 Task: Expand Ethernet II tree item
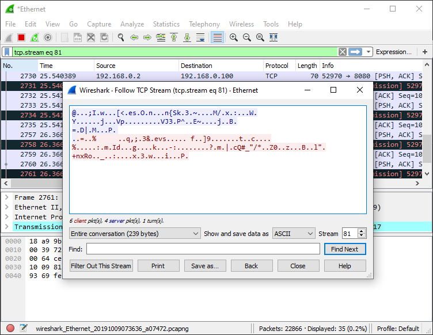[7, 207]
